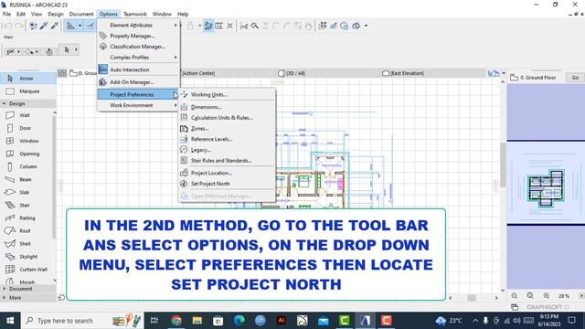Open the tab overview grid icon
Image resolution: width=585 pixels, height=329 pixels.
(x=62, y=73)
